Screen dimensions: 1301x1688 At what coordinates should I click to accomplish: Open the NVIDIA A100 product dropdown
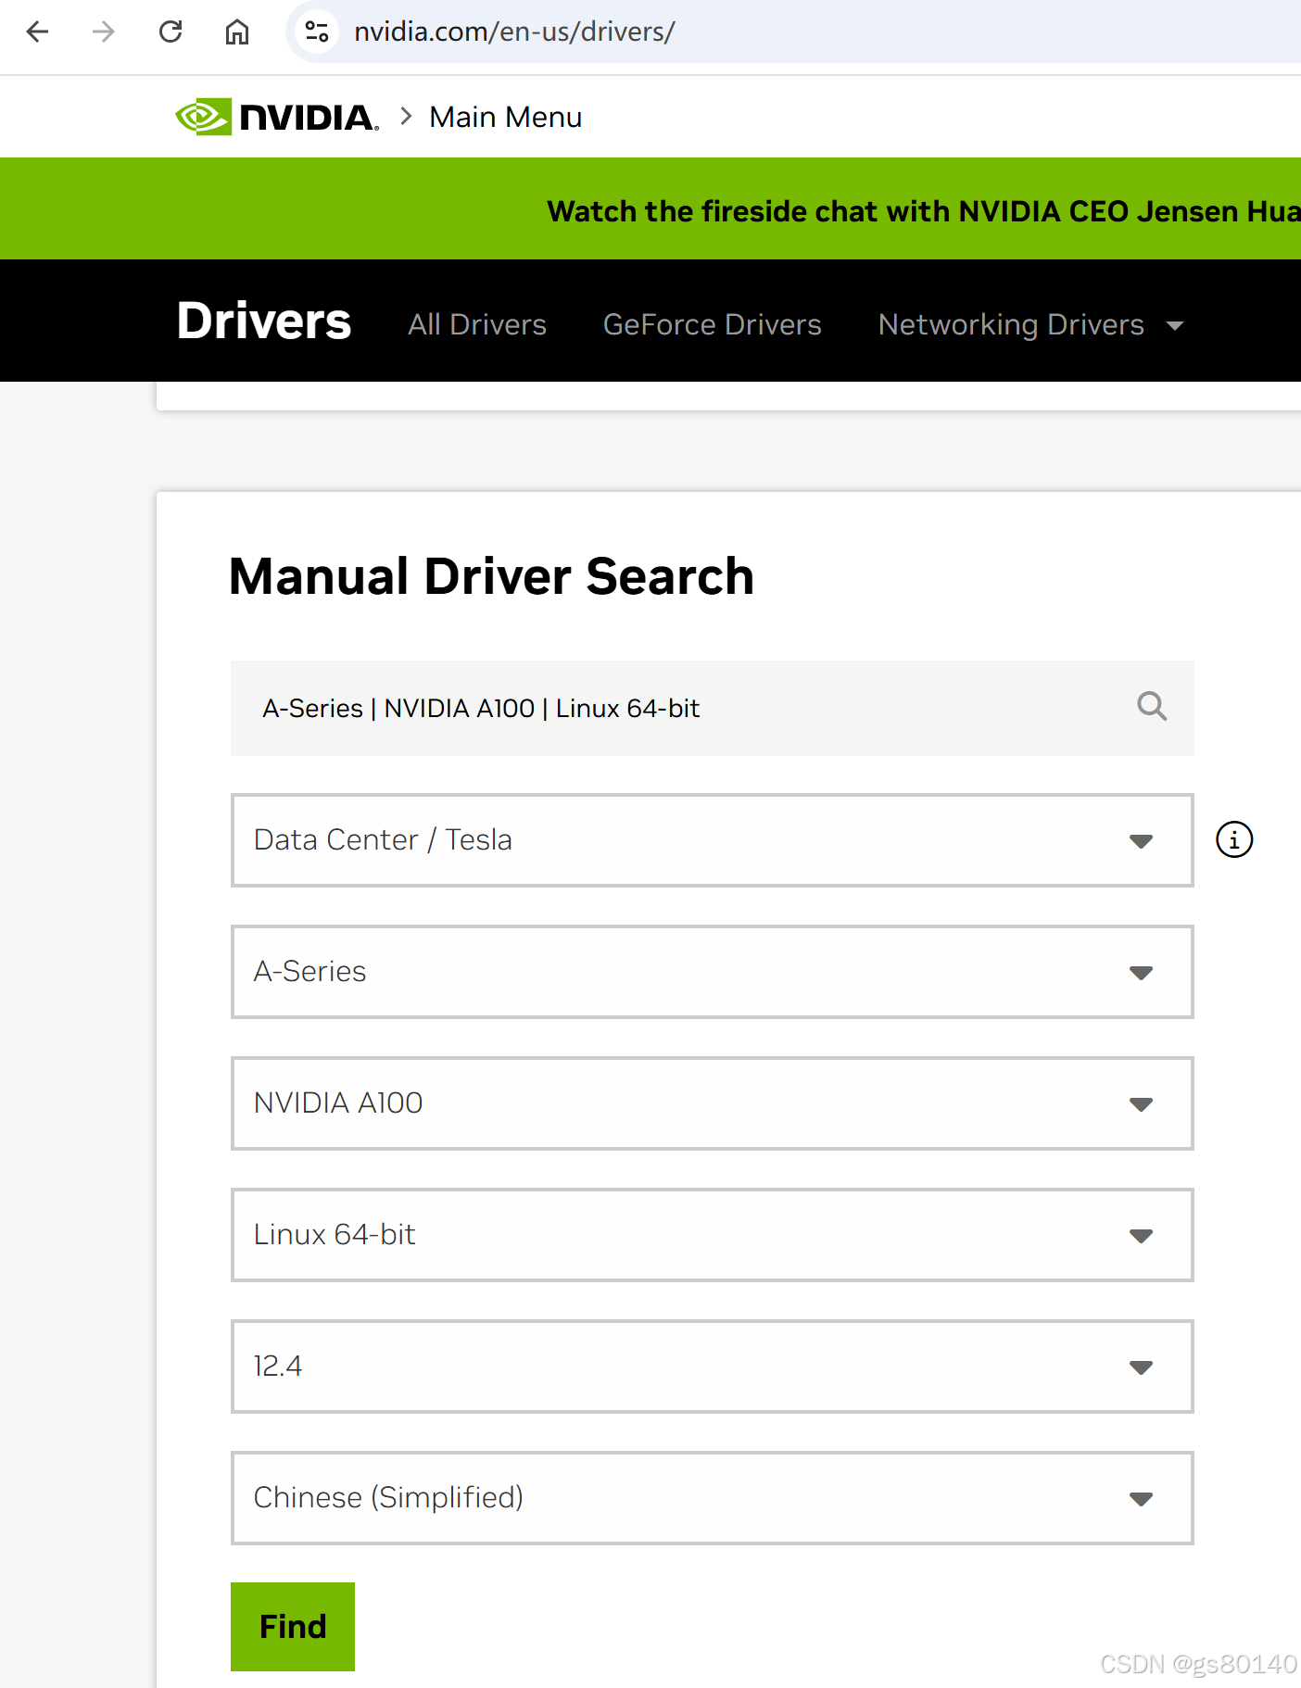(712, 1103)
